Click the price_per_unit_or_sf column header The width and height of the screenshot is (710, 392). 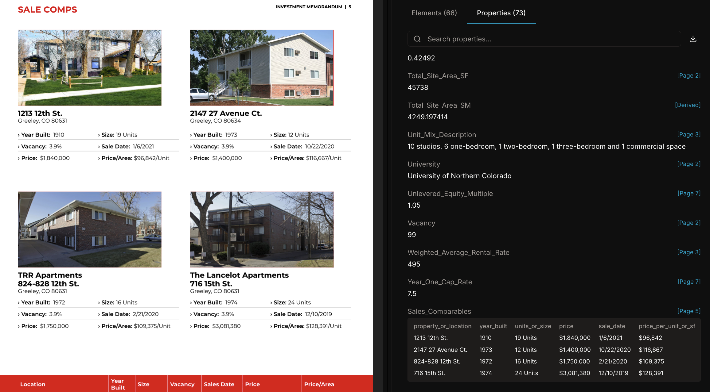pos(667,326)
